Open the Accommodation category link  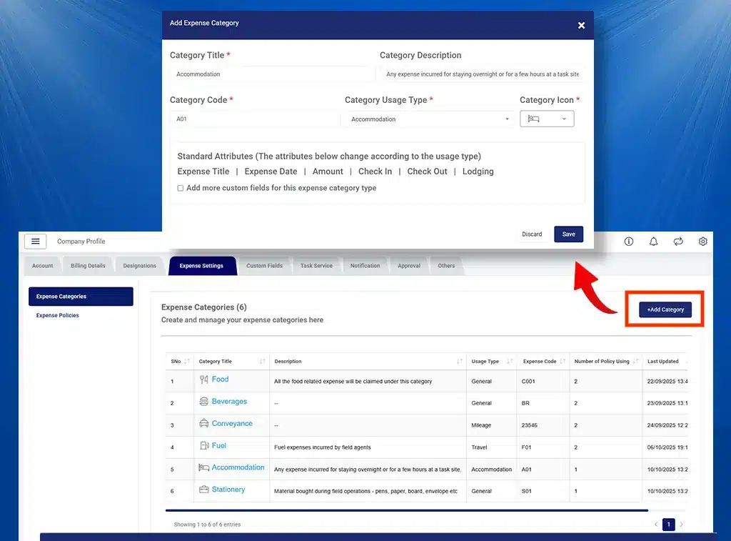coord(238,468)
